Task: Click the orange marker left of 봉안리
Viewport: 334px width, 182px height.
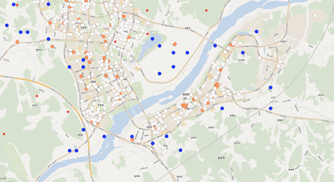Action: 17,42
